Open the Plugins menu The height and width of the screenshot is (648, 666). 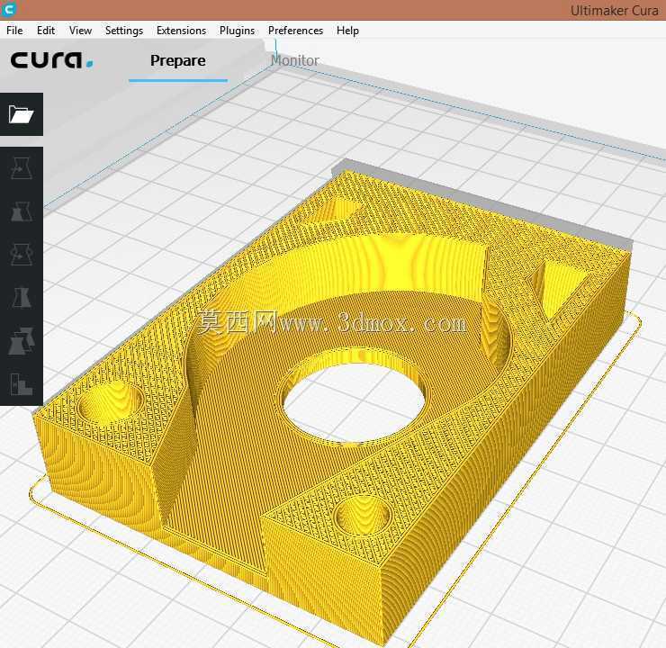237,31
